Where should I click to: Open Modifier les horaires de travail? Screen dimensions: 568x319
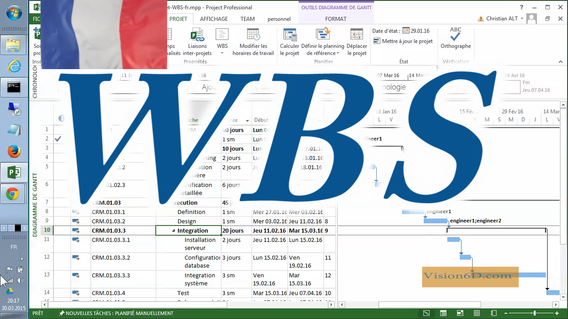click(253, 42)
